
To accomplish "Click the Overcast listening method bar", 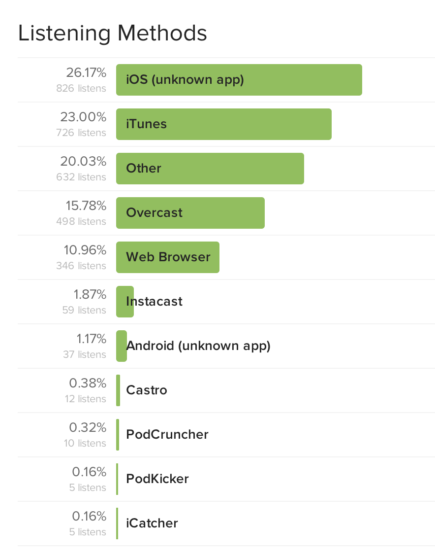I will [190, 213].
